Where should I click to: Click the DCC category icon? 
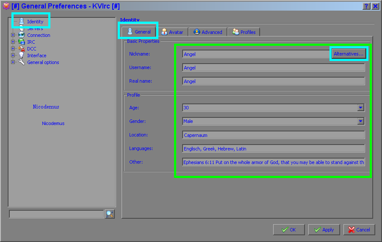[22, 48]
